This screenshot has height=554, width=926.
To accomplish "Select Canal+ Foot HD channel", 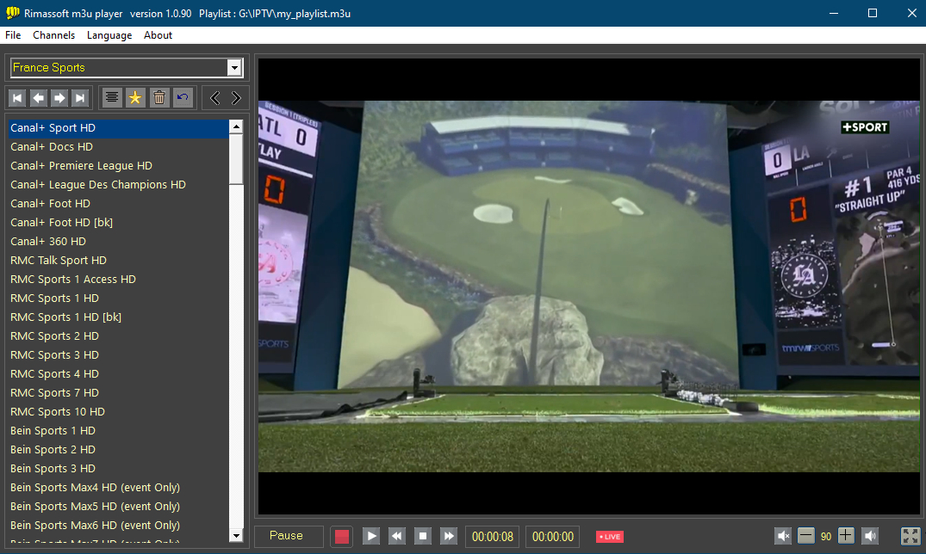I will click(x=118, y=204).
